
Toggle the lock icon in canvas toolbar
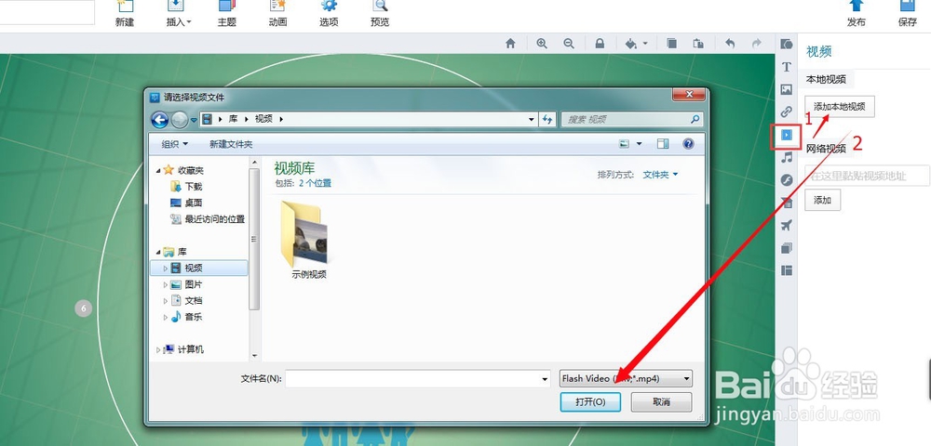[600, 44]
